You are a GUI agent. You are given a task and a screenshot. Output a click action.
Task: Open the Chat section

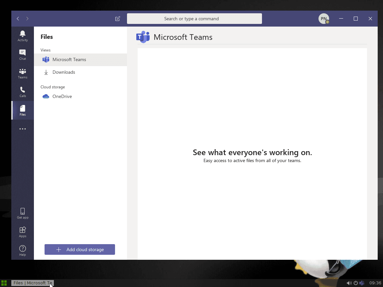[x=22, y=54]
